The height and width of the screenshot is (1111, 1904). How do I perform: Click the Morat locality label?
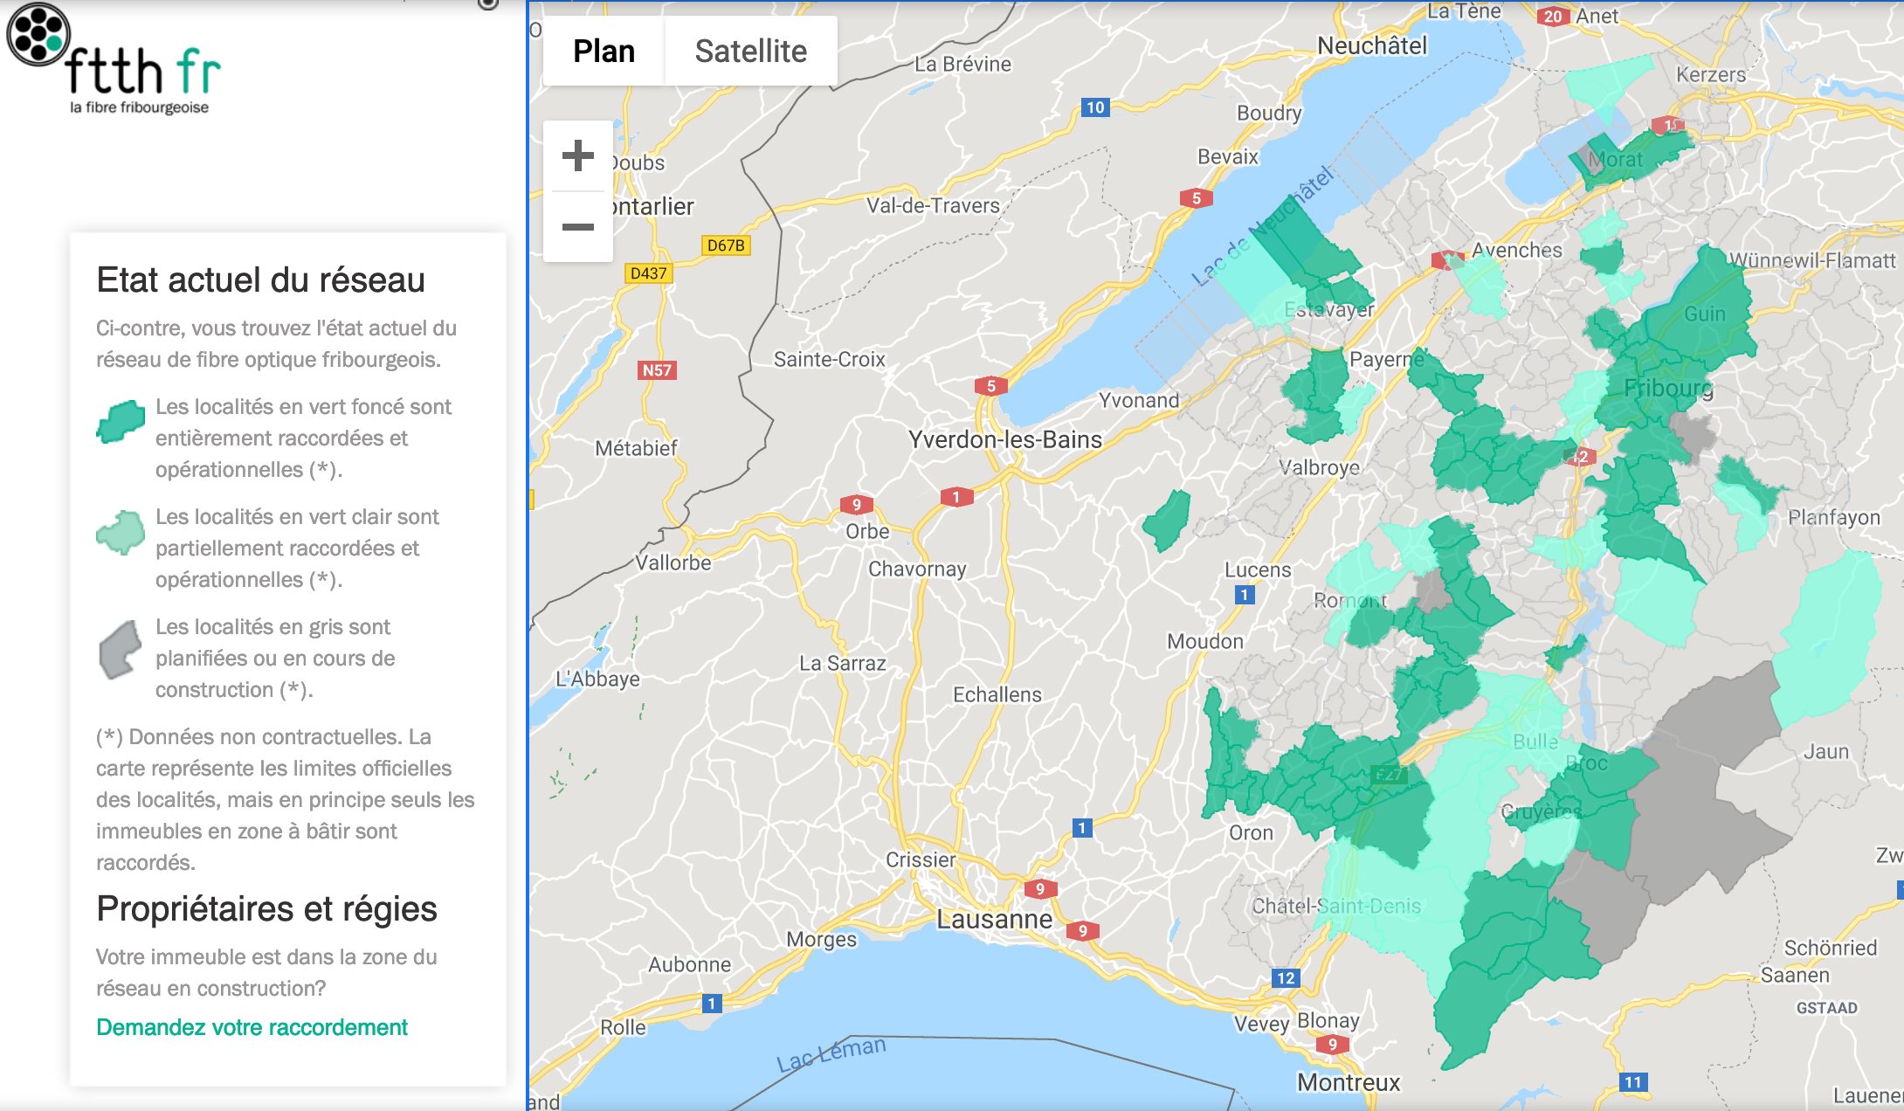pyautogui.click(x=1615, y=160)
